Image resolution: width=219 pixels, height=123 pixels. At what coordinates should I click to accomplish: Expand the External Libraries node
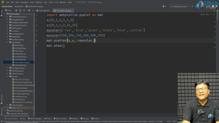coord(5,111)
